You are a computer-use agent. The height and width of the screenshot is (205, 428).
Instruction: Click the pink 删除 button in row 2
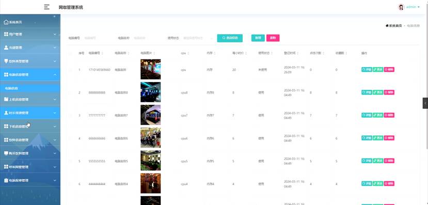pos(389,92)
